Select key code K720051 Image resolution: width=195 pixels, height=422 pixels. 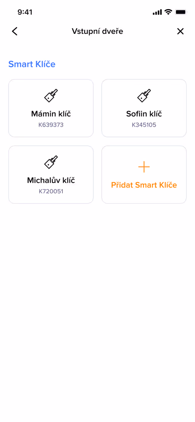pos(51,191)
